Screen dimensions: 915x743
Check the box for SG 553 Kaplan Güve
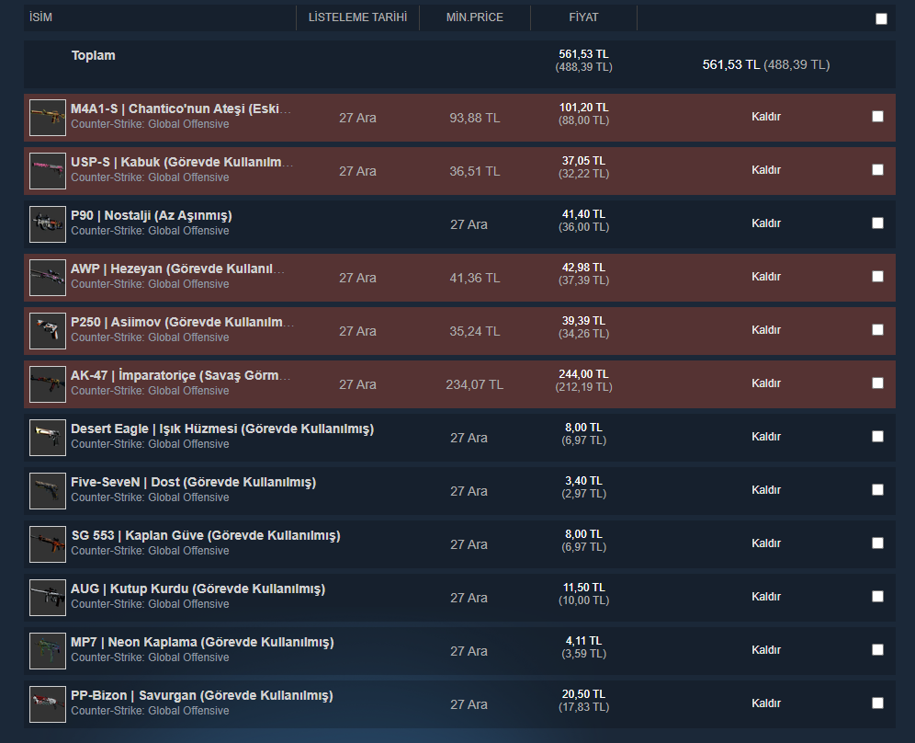click(877, 543)
